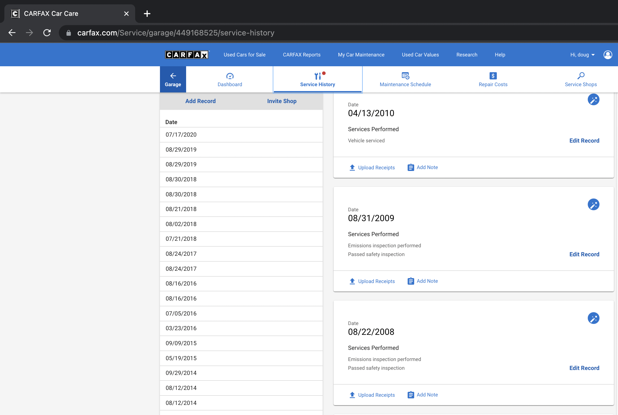Click the Date column header
This screenshot has height=415, width=618.
coord(171,122)
